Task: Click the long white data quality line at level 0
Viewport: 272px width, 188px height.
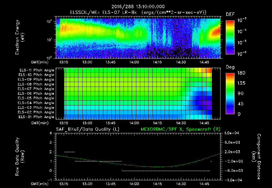Action: [x=166, y=171]
